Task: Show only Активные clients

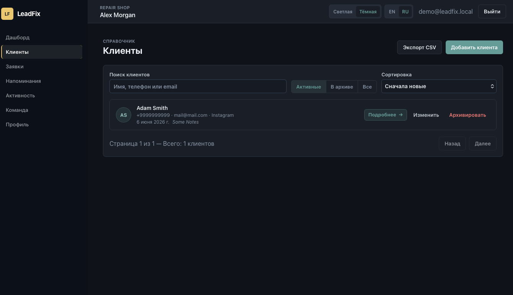Action: point(309,87)
